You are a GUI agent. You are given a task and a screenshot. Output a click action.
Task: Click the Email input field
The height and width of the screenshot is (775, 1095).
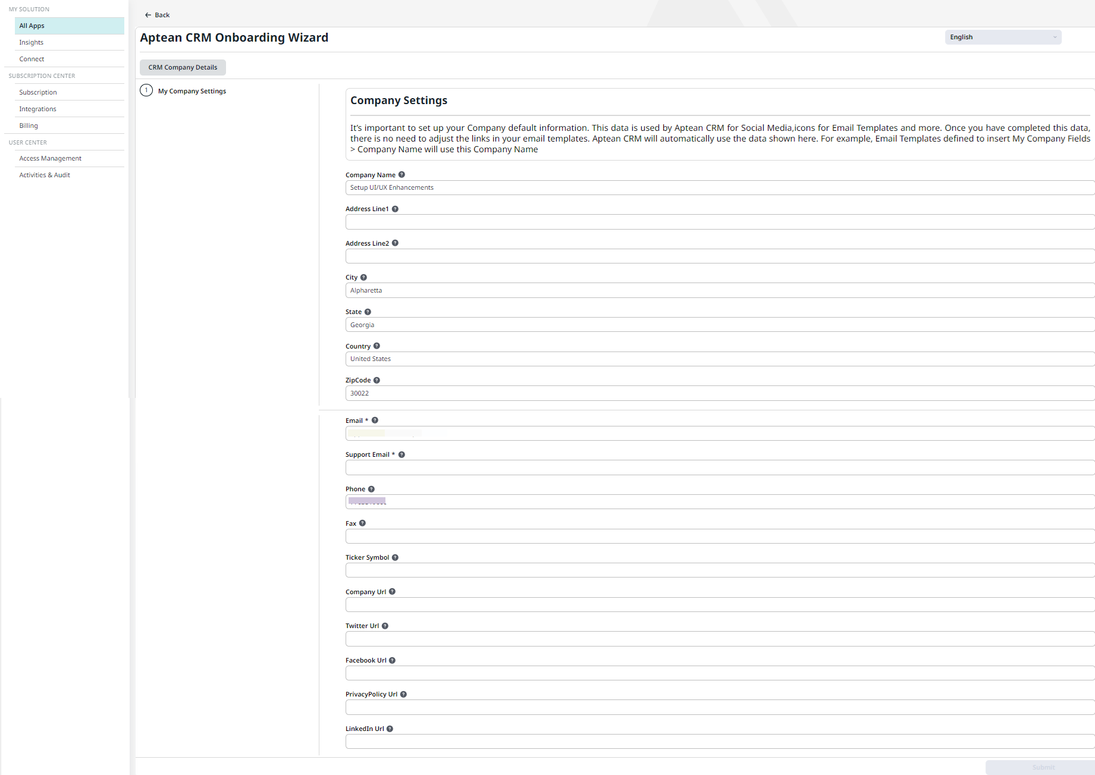click(x=720, y=434)
